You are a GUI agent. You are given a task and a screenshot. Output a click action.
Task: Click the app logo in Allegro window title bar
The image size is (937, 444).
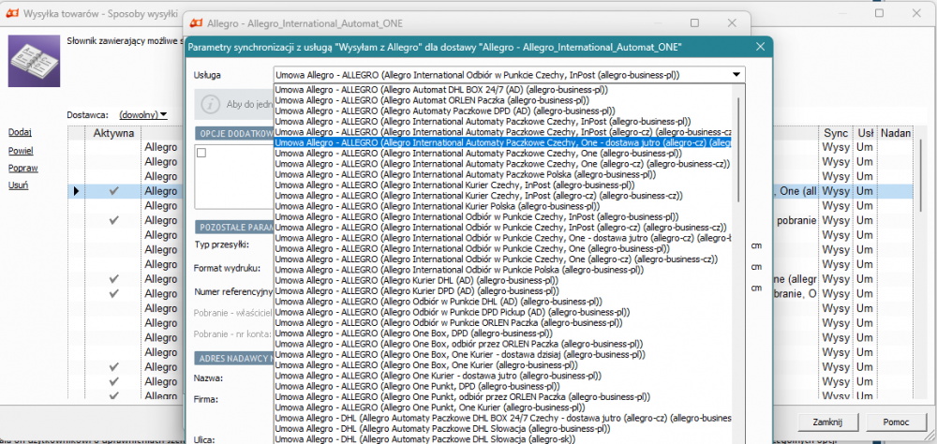coord(195,23)
